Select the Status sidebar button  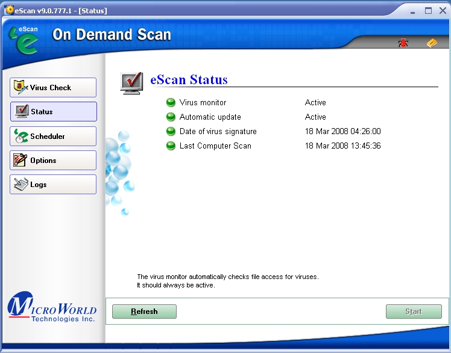(x=53, y=112)
